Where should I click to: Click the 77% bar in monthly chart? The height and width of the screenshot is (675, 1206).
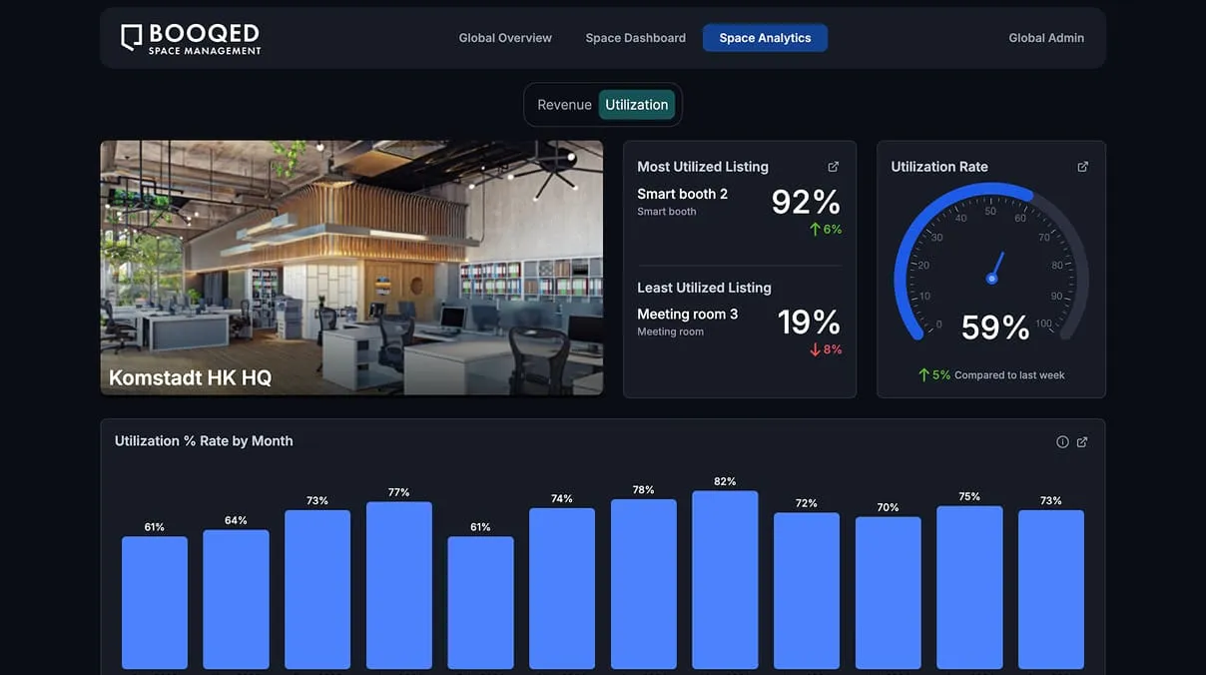(399, 585)
